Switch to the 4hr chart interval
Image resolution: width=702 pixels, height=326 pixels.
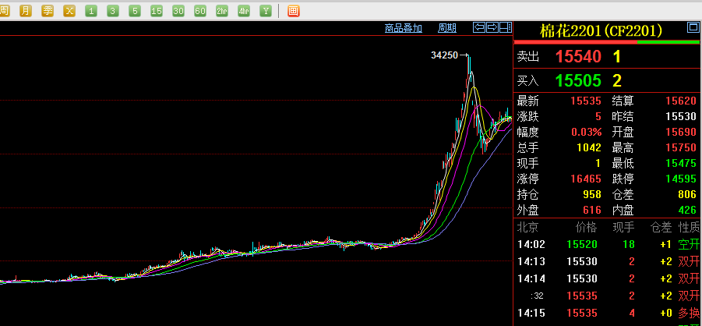point(244,11)
